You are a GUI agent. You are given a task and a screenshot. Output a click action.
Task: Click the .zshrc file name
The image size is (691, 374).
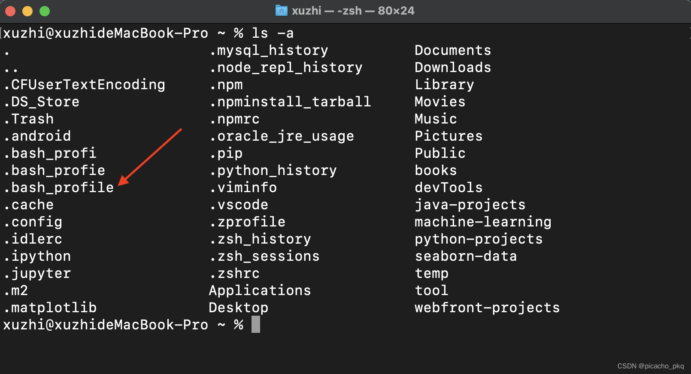coord(235,273)
